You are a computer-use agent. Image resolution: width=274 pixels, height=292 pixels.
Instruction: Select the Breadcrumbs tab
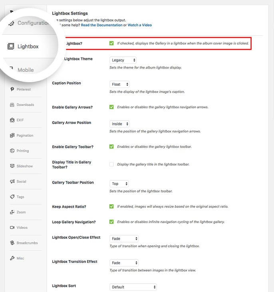click(27, 243)
